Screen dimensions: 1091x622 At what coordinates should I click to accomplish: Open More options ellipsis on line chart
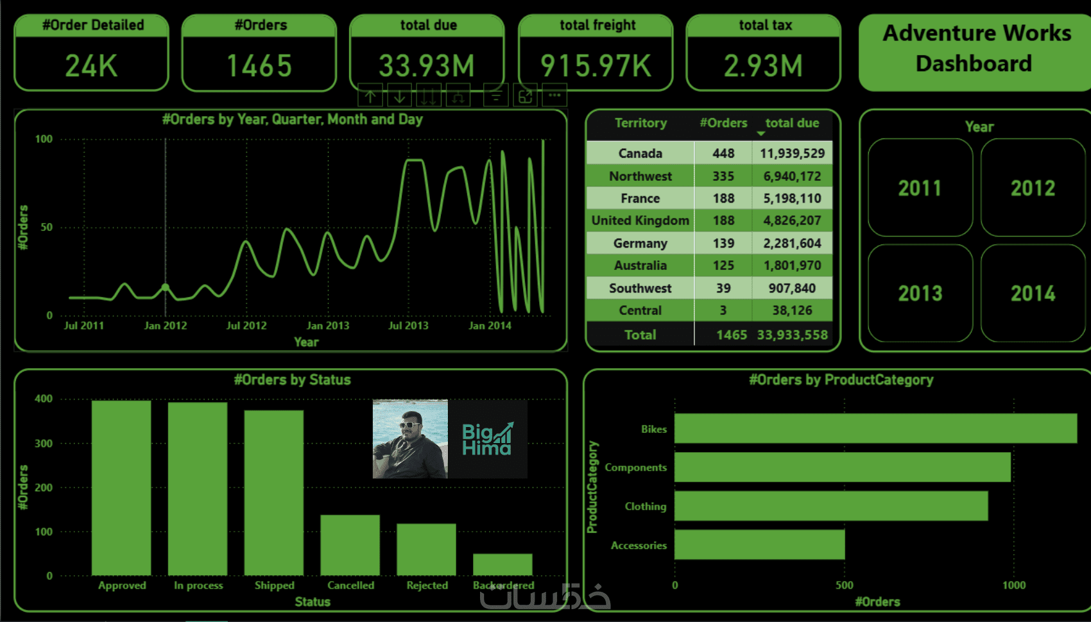click(x=554, y=96)
